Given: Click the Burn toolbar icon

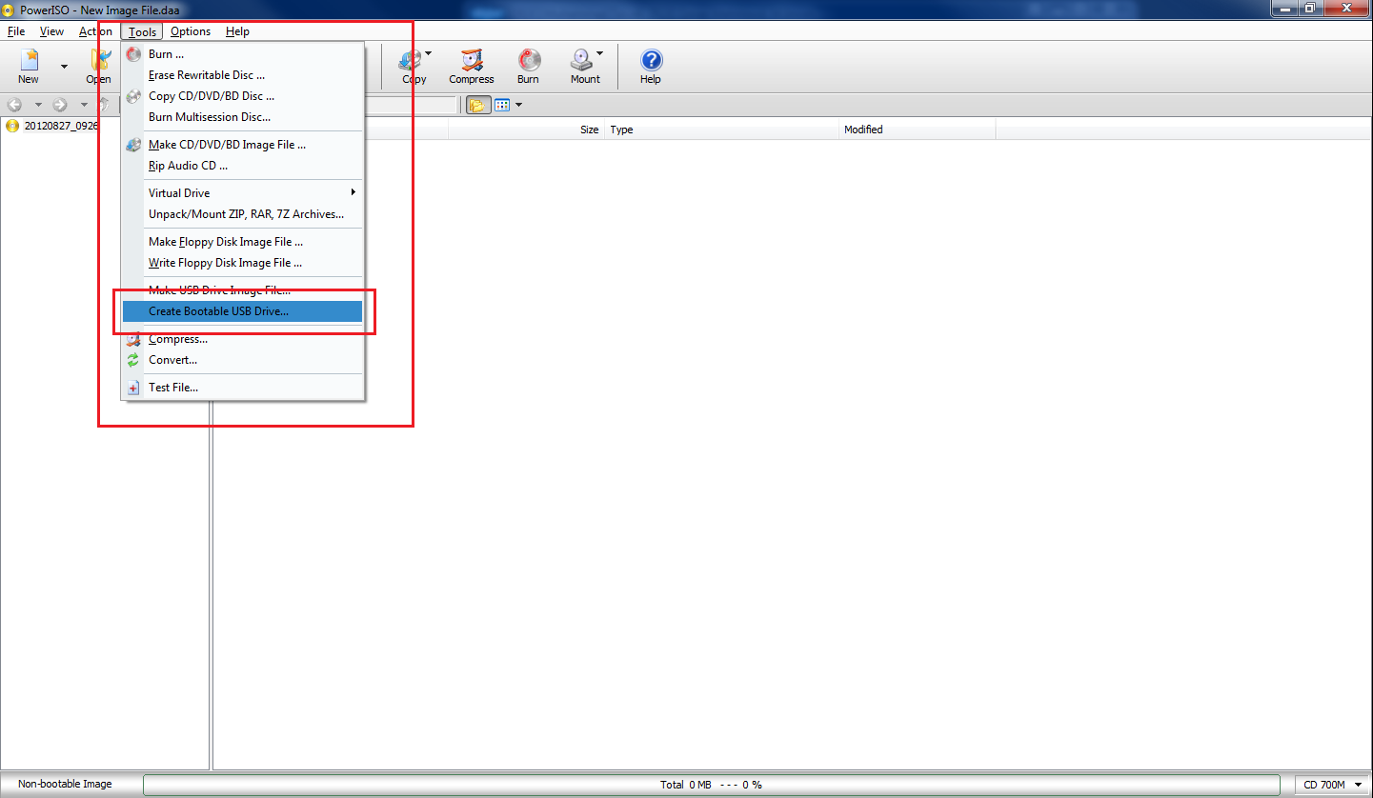Looking at the screenshot, I should [528, 66].
